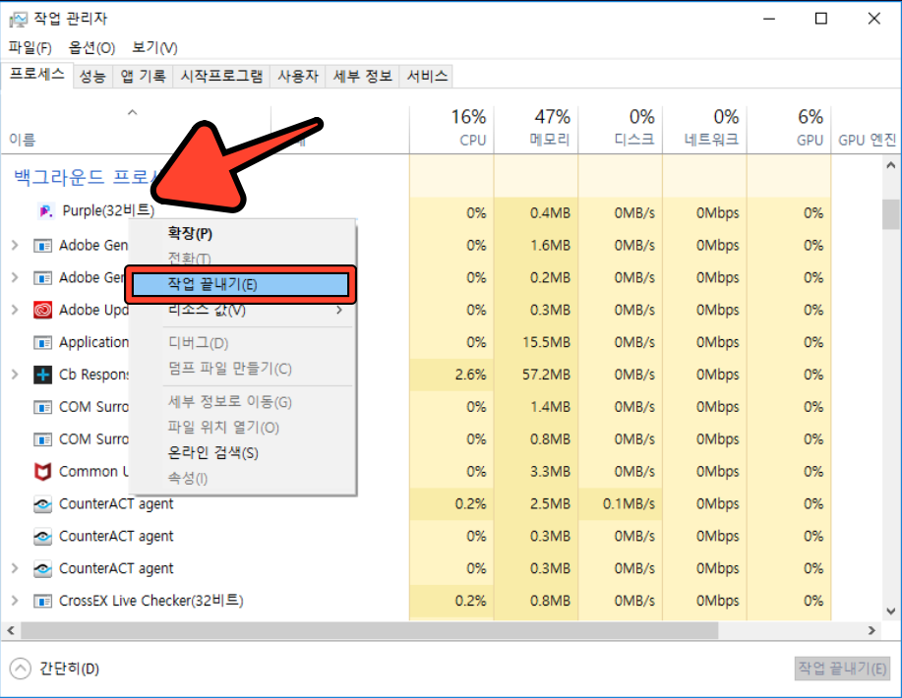
Task: Switch to the 서비스 tab
Action: [x=427, y=77]
